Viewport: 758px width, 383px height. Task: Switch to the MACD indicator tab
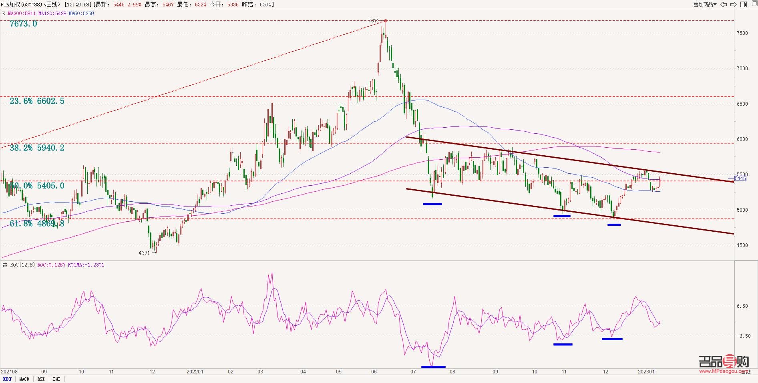[24, 379]
